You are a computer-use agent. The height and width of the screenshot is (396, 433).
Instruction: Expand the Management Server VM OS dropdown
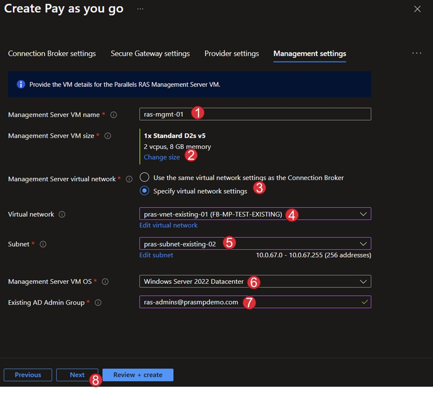point(363,282)
